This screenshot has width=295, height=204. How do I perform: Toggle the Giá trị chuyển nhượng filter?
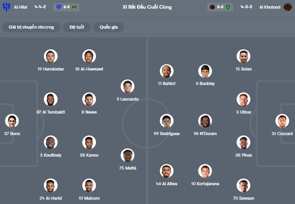pos(31,27)
